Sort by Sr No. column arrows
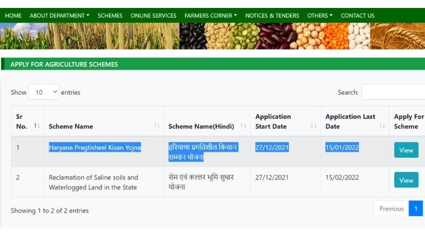The image size is (425, 244). [37, 125]
